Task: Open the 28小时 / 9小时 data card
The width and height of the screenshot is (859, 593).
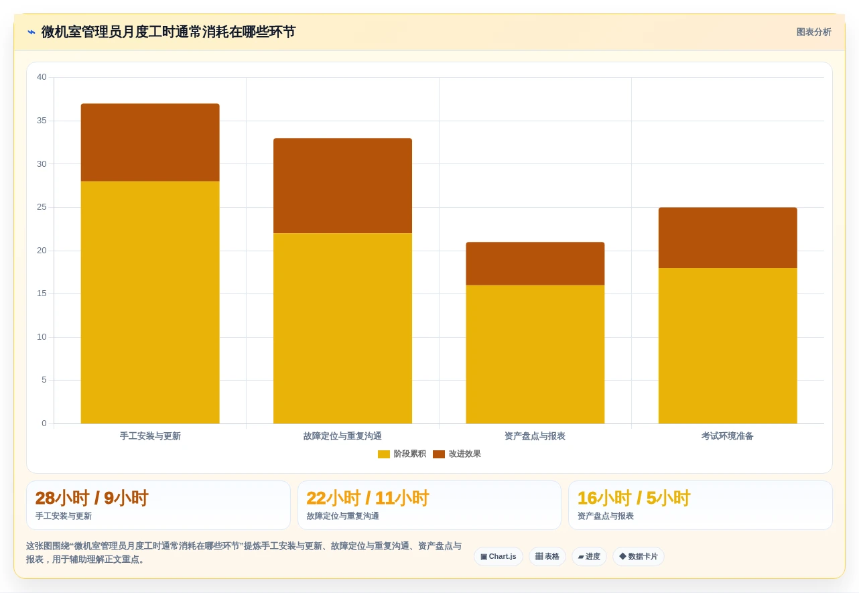Action: 158,505
